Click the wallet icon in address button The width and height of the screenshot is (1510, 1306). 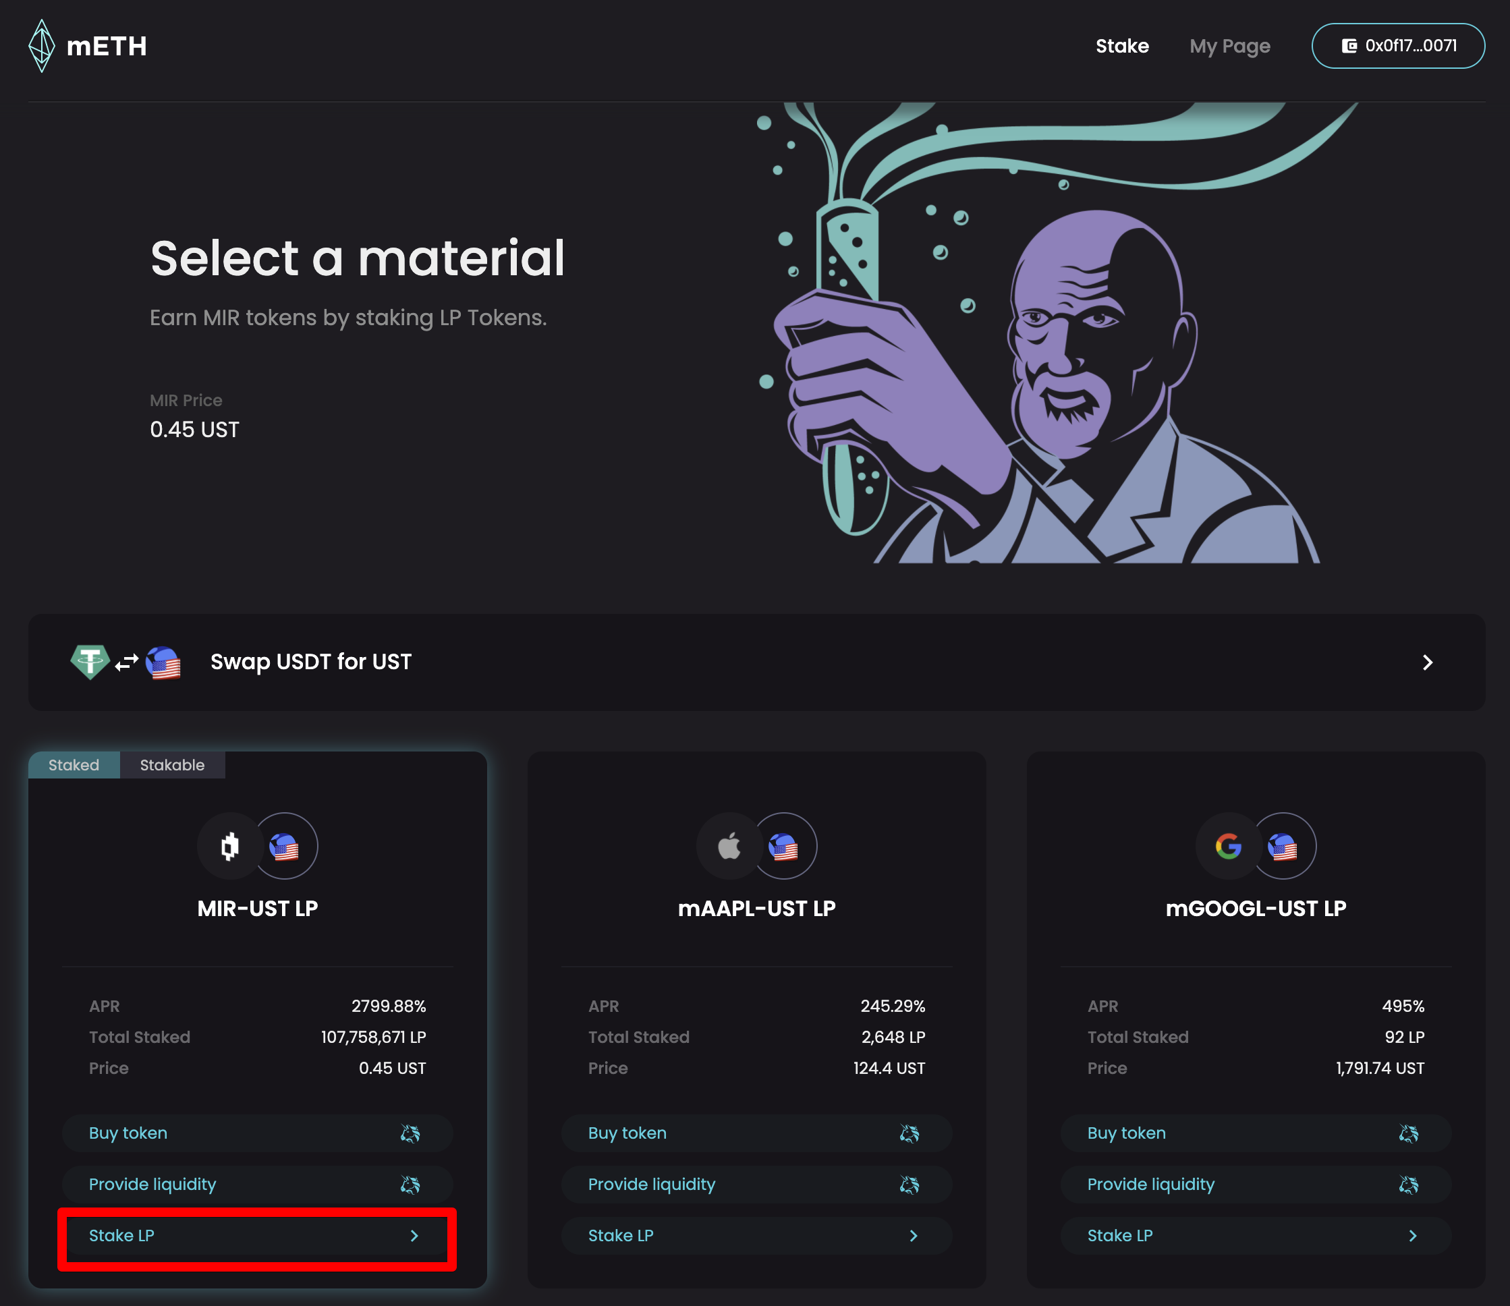click(x=1349, y=46)
